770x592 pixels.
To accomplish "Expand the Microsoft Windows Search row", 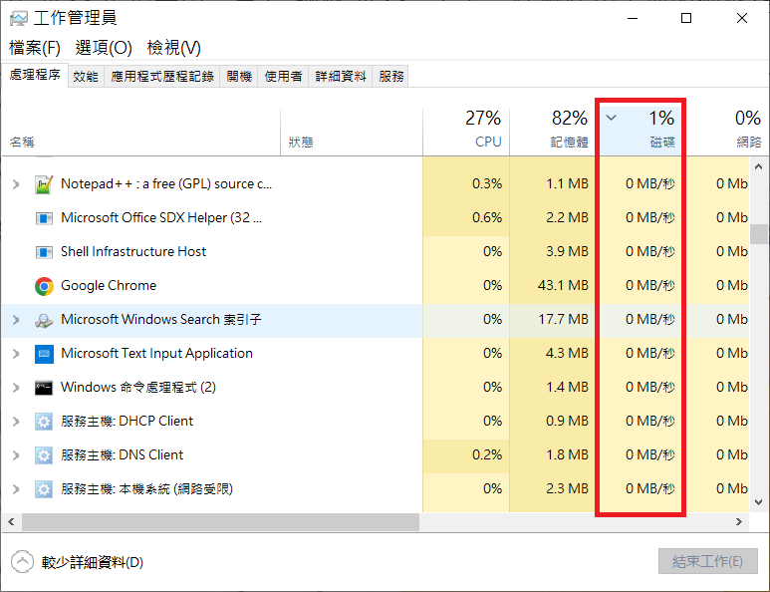I will (16, 320).
